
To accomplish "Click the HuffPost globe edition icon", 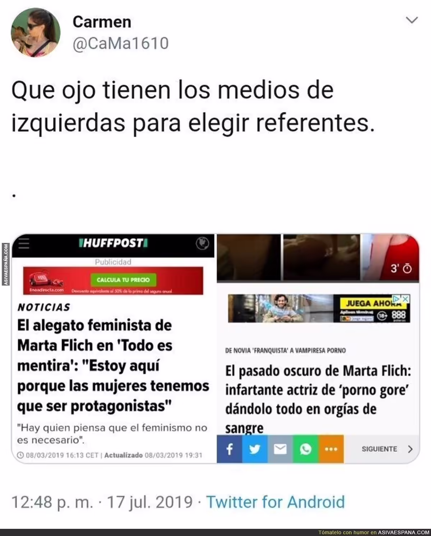I will click(x=202, y=244).
